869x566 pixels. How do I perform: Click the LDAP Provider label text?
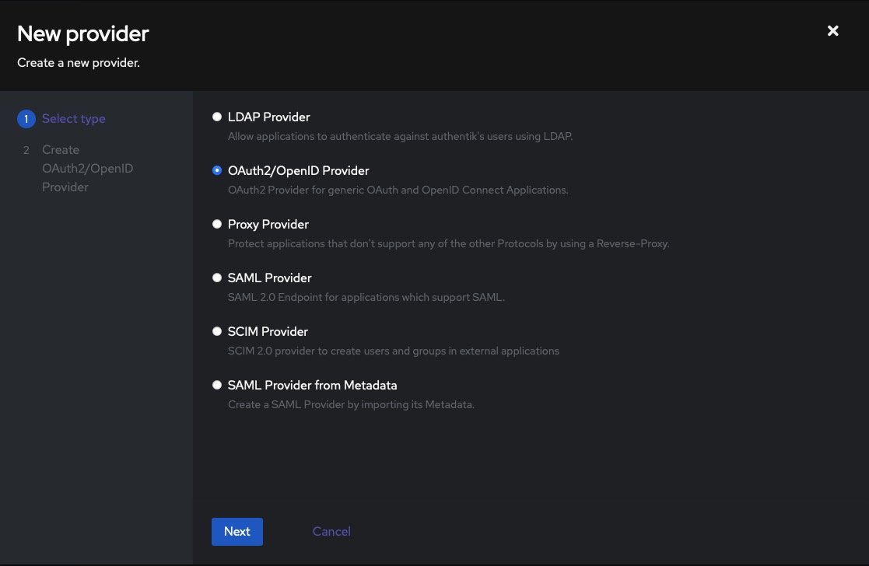(268, 117)
